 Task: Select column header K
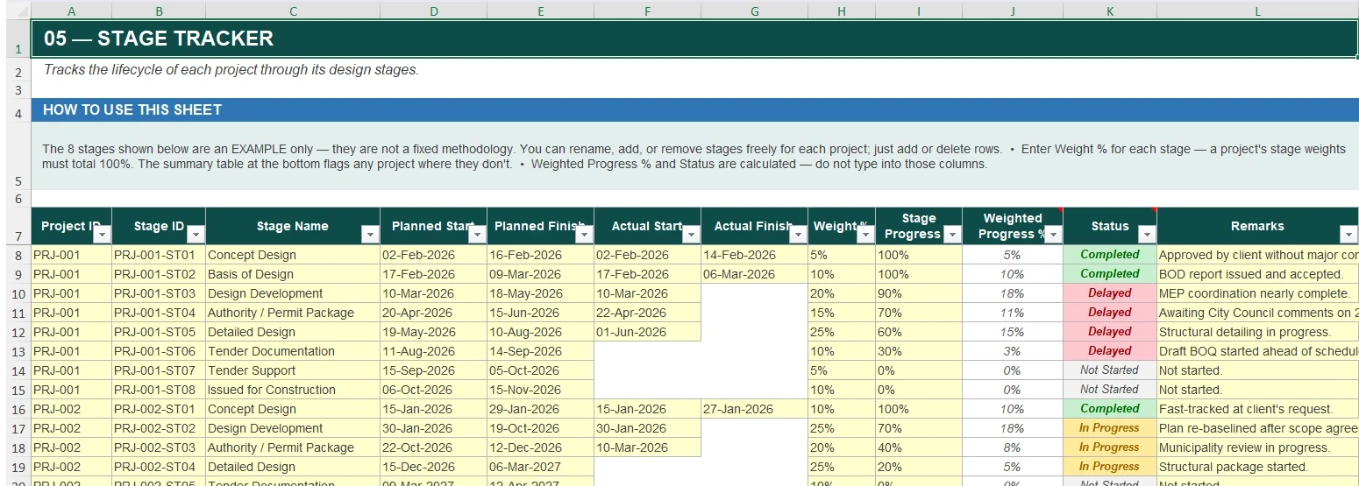coord(1110,11)
